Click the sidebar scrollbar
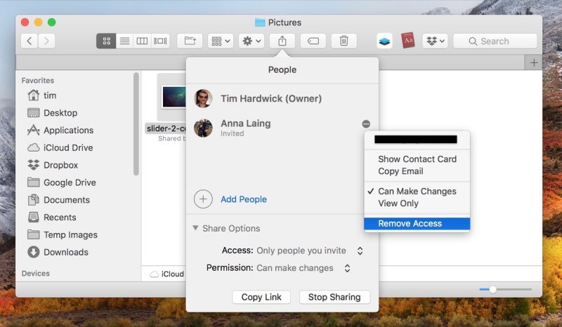This screenshot has height=327, width=562. pyautogui.click(x=136, y=124)
